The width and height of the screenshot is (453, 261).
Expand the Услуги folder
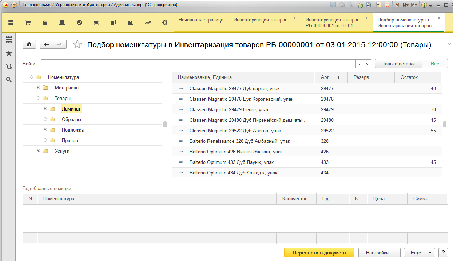click(x=39, y=151)
